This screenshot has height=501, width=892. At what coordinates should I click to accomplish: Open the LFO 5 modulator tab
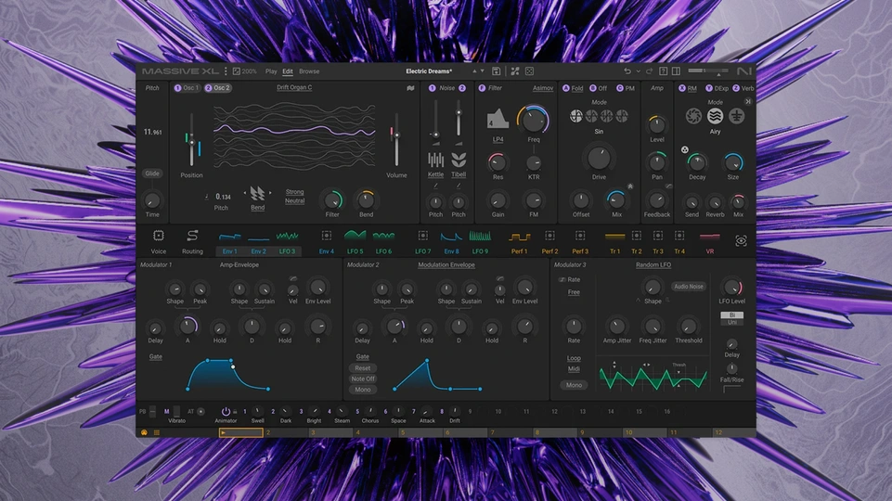coord(355,240)
